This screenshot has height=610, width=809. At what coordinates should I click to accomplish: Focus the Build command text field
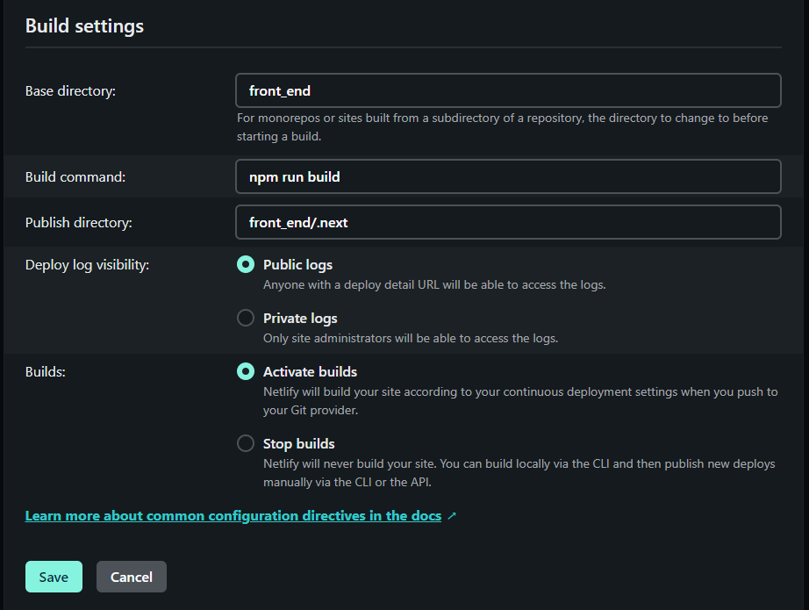(508, 176)
